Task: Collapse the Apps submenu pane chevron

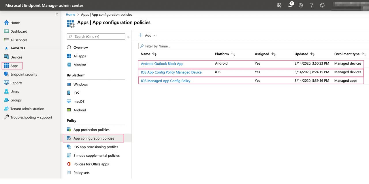Action: (x=128, y=37)
